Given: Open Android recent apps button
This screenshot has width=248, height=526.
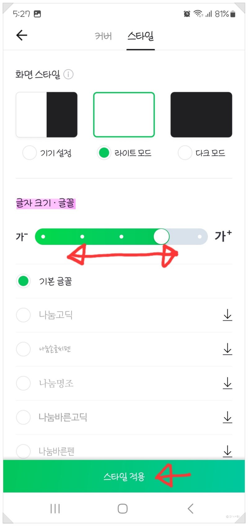Looking at the screenshot, I should pos(55,509).
